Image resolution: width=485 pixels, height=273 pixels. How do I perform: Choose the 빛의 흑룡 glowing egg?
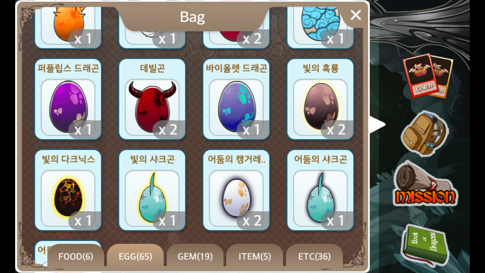321,99
